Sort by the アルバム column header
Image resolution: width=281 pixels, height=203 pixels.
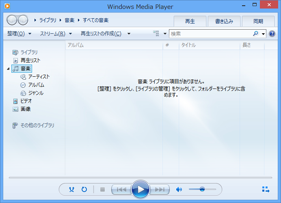pyautogui.click(x=114, y=45)
